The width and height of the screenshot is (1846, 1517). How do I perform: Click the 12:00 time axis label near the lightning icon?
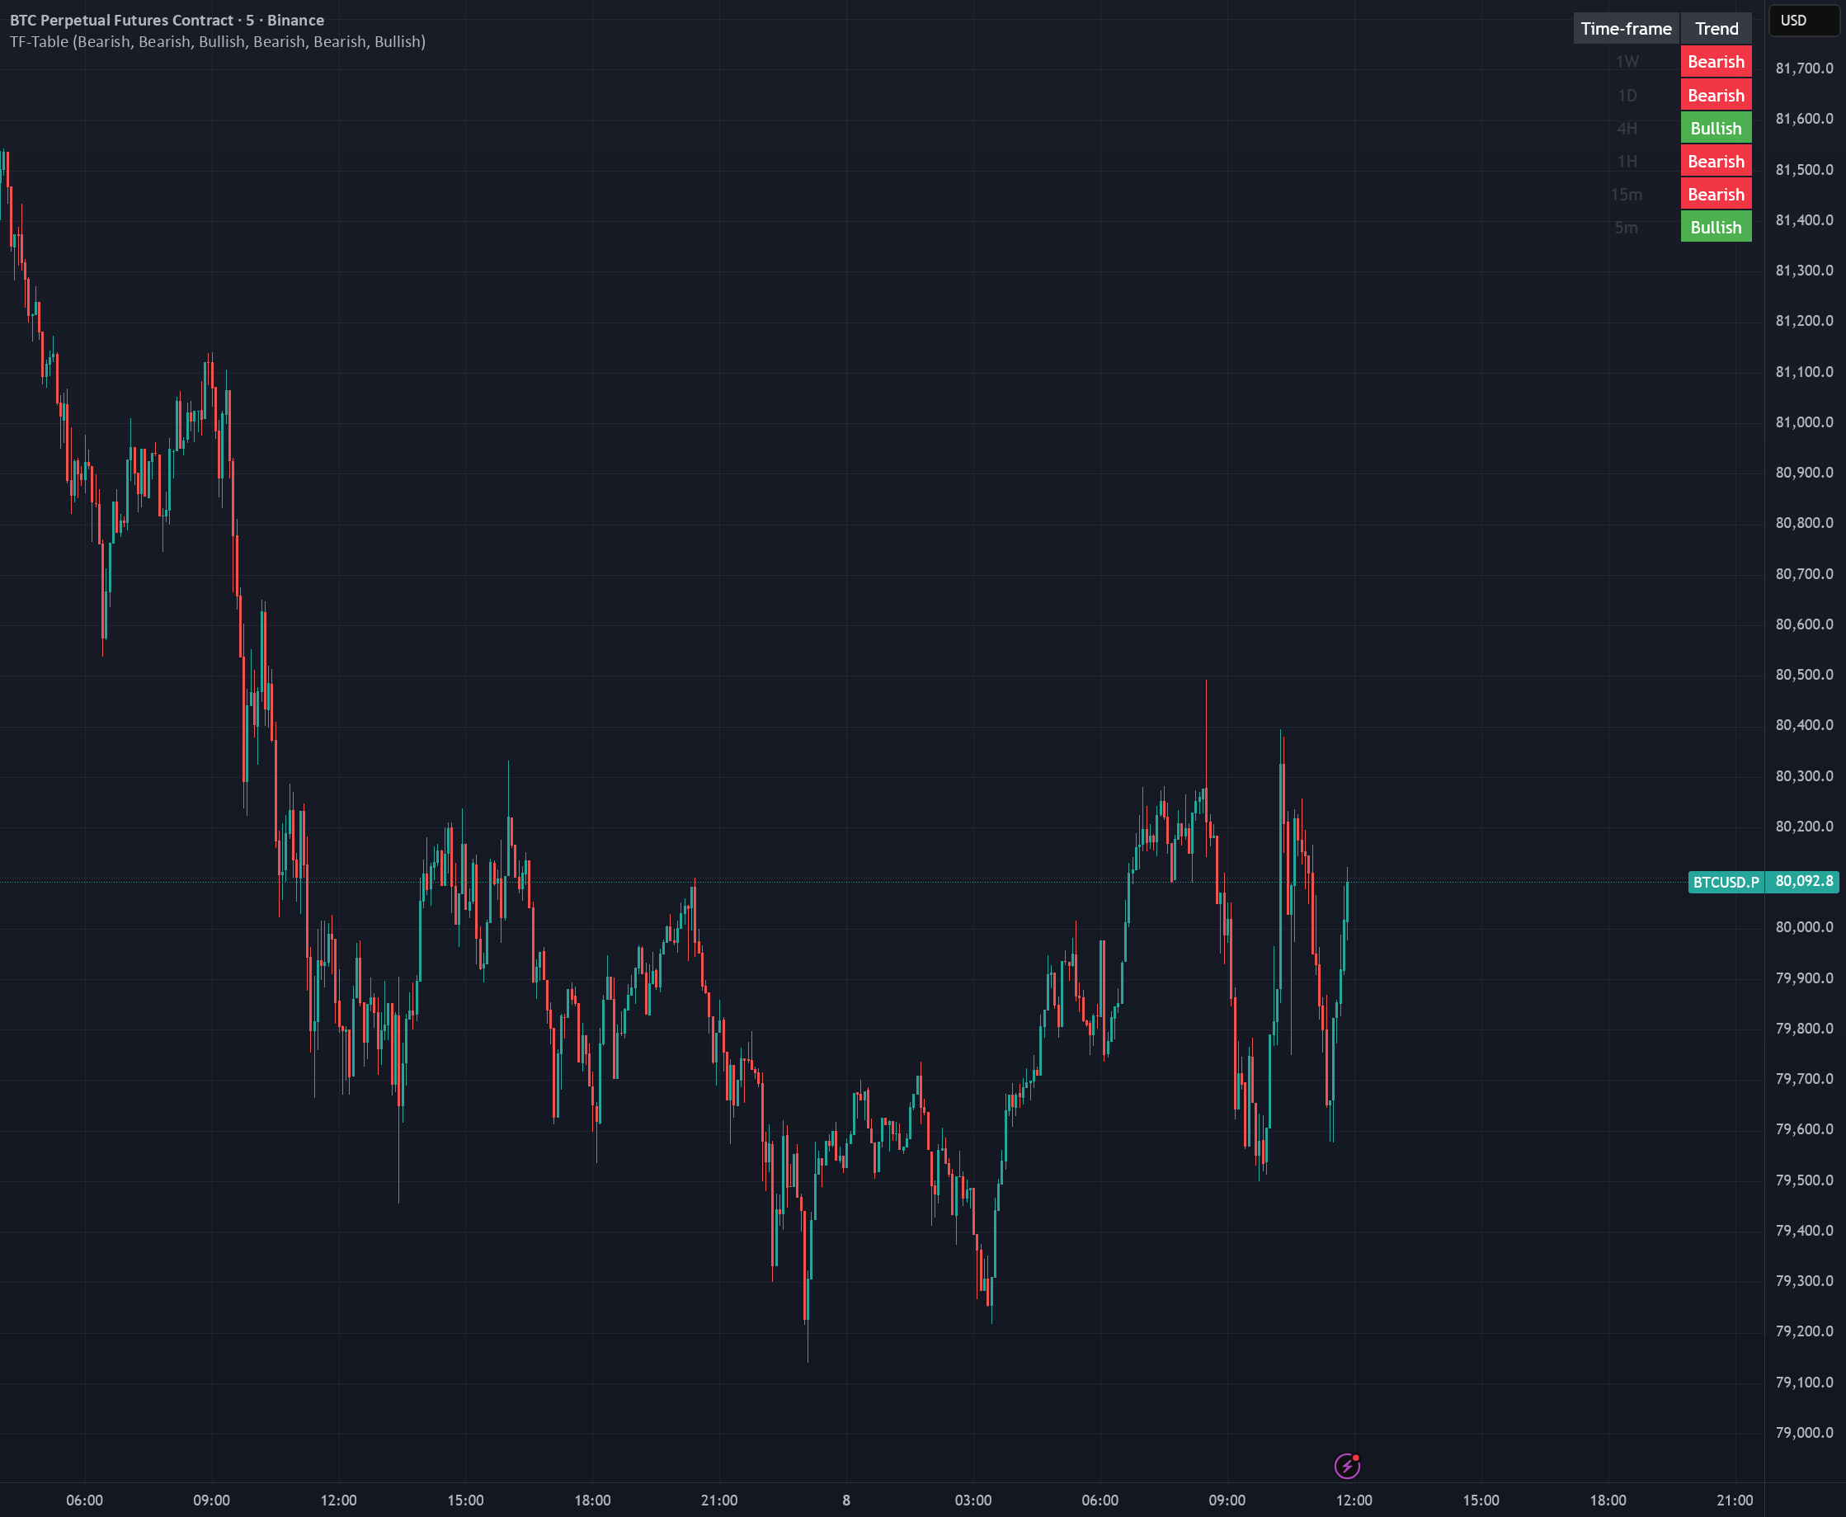1354,1501
